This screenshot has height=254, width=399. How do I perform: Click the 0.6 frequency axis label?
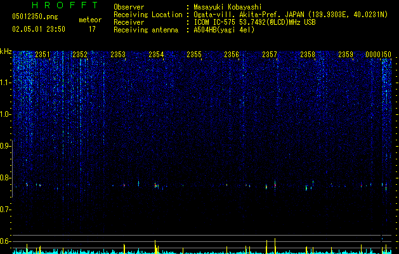5,241
